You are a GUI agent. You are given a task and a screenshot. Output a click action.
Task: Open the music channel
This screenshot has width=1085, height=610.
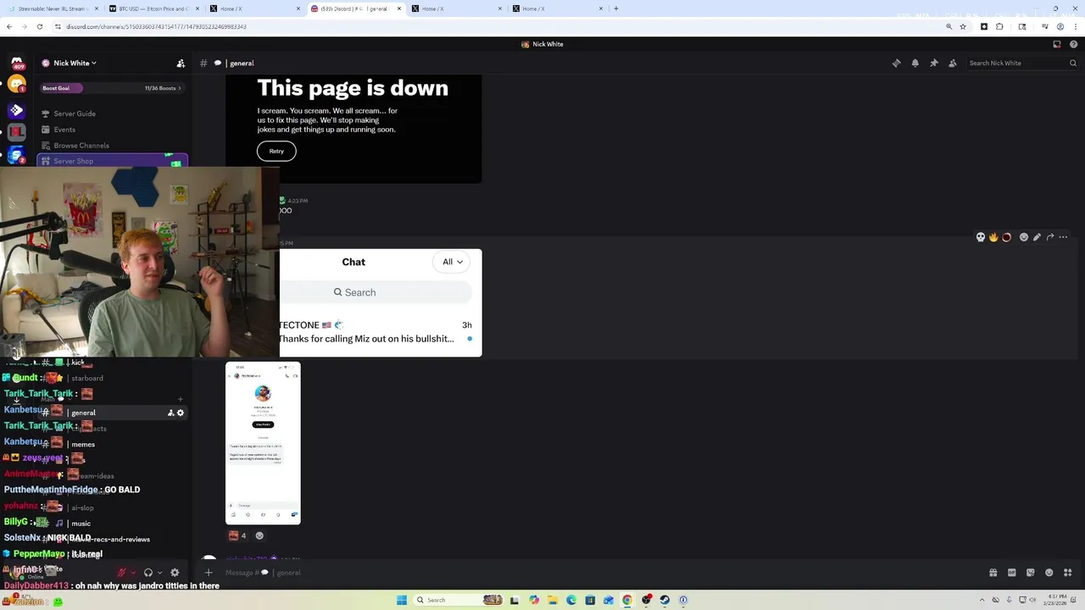tap(81, 524)
